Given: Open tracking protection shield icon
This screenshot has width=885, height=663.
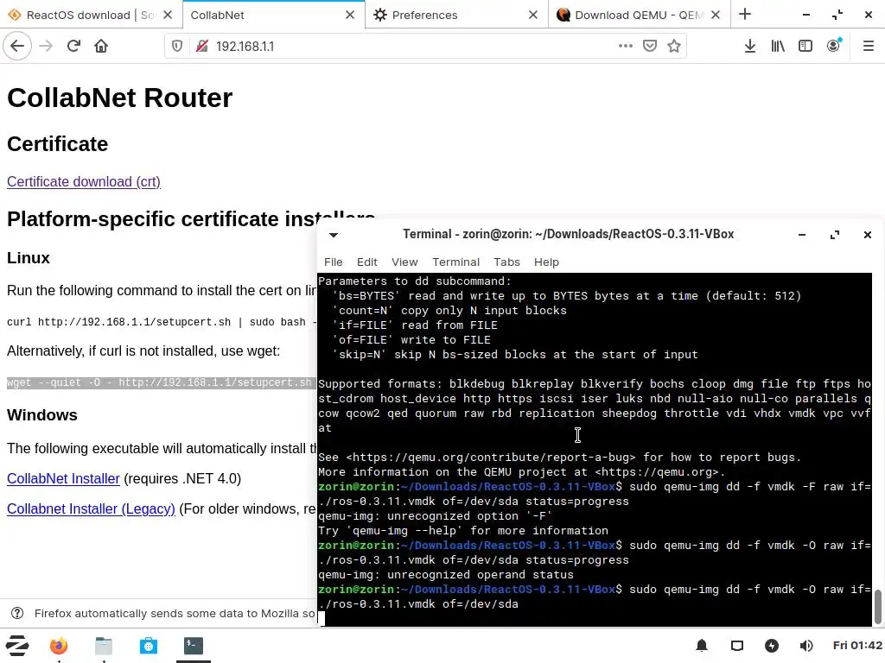Looking at the screenshot, I should pos(177,47).
